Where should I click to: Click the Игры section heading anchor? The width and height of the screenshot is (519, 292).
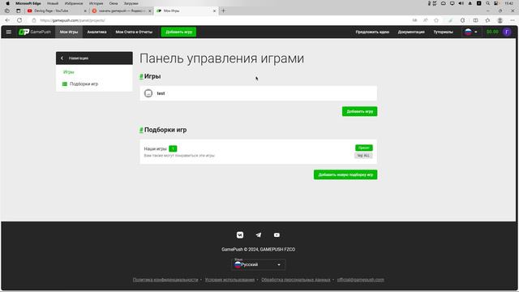pyautogui.click(x=141, y=76)
